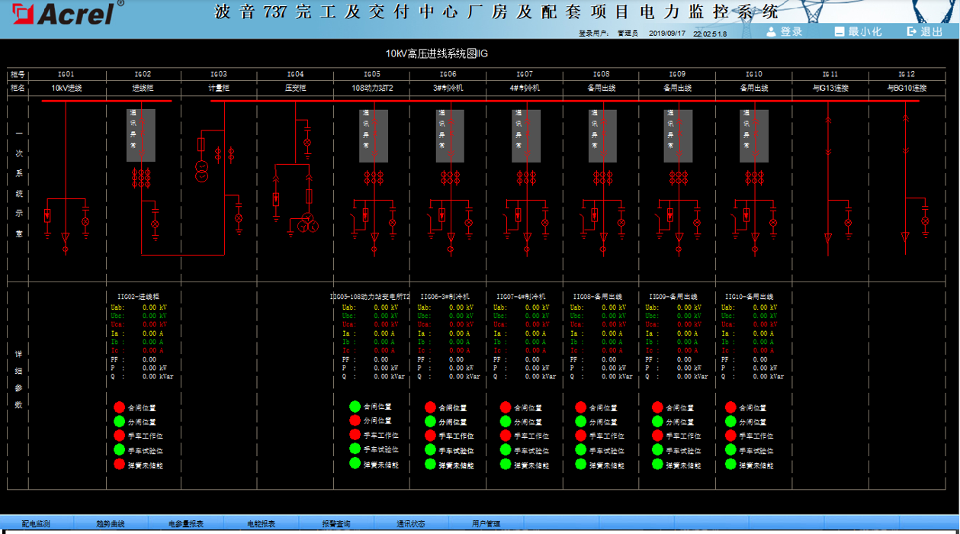Click the 通讯异常 gray box in IG02 进线柜

pos(141,135)
